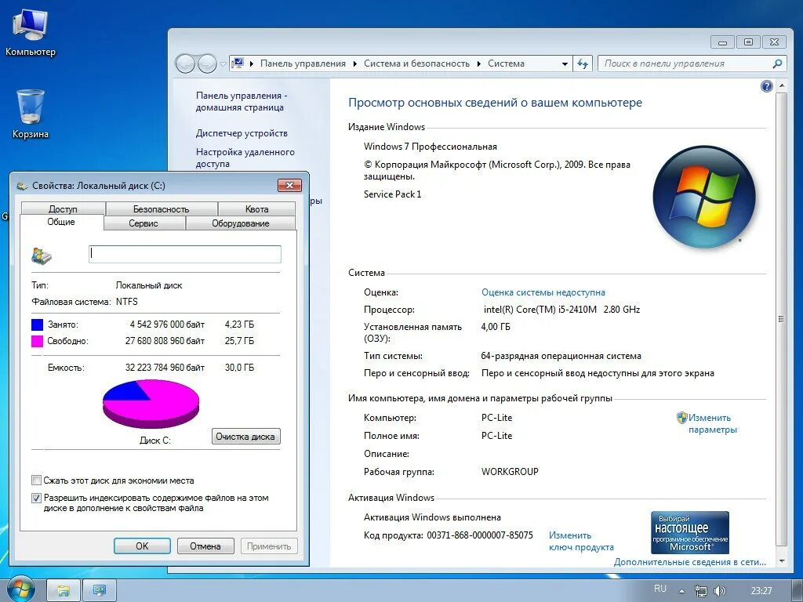Expand arrow after Система и безопасность breadcrumb
This screenshot has width=803, height=602.
tap(479, 64)
